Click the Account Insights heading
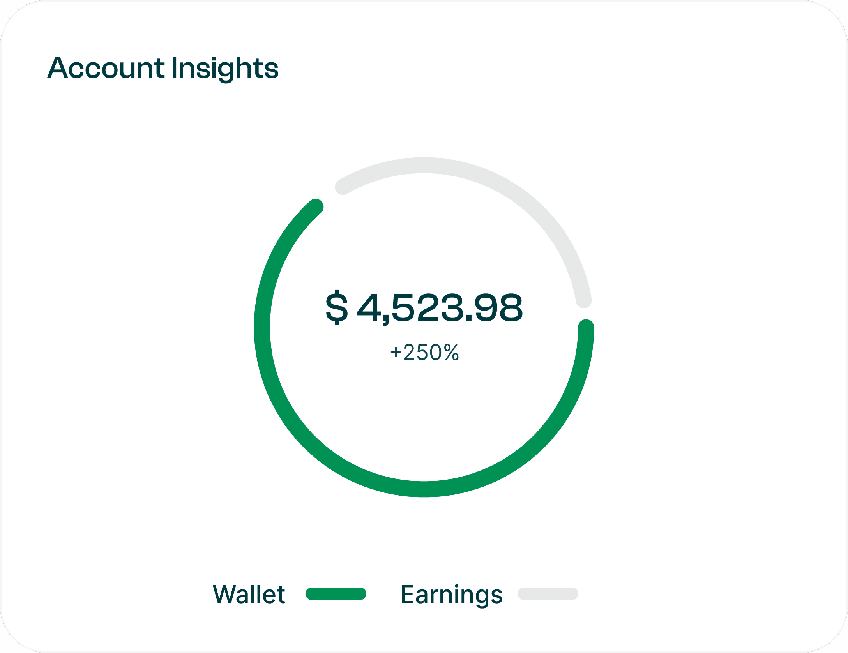The height and width of the screenshot is (653, 848). click(163, 68)
